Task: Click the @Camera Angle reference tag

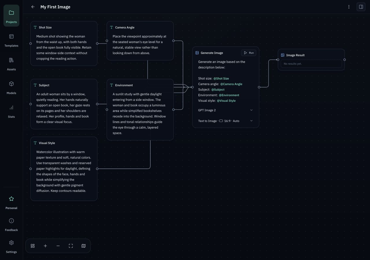Action: pyautogui.click(x=231, y=84)
